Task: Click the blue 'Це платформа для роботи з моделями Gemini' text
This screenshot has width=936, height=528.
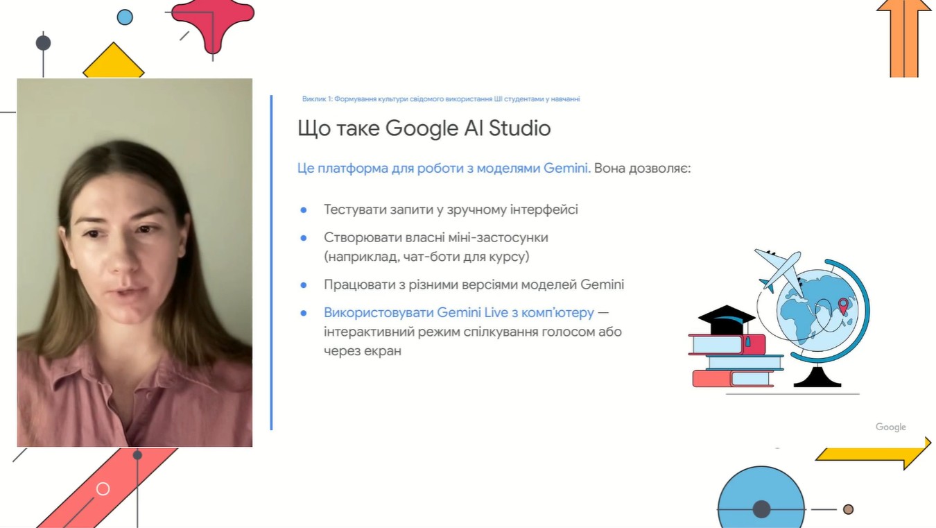Action: [443, 168]
